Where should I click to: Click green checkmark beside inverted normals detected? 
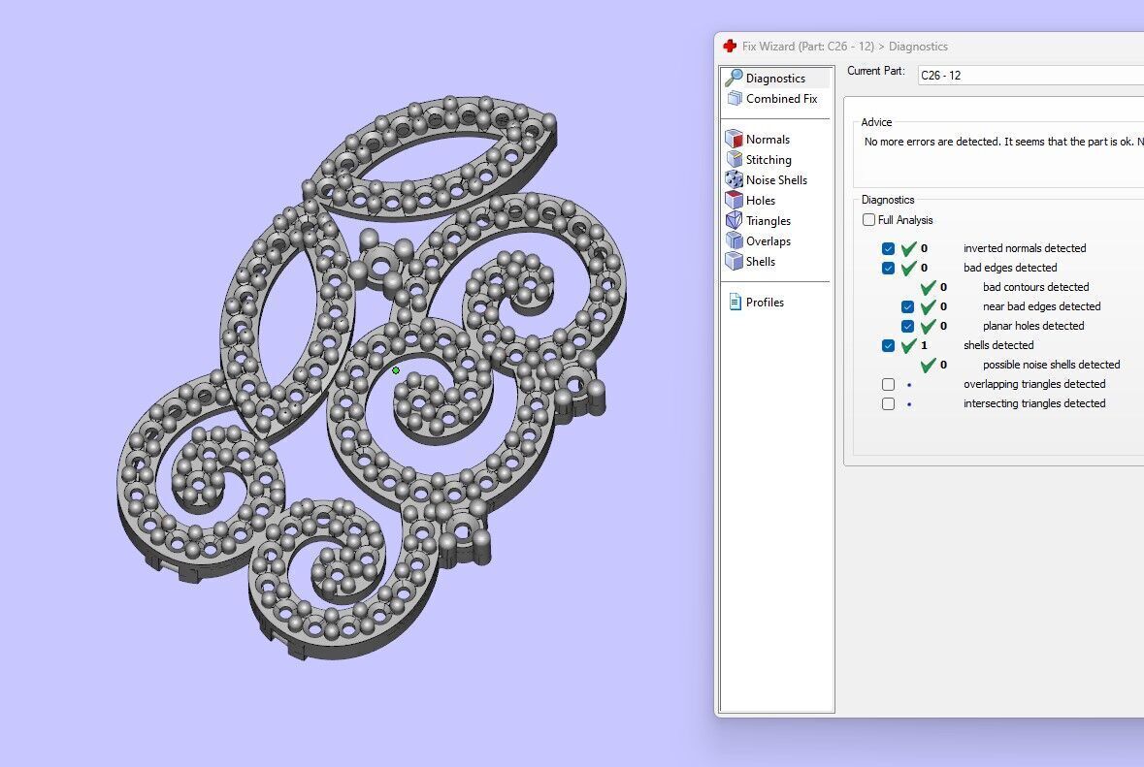click(908, 248)
